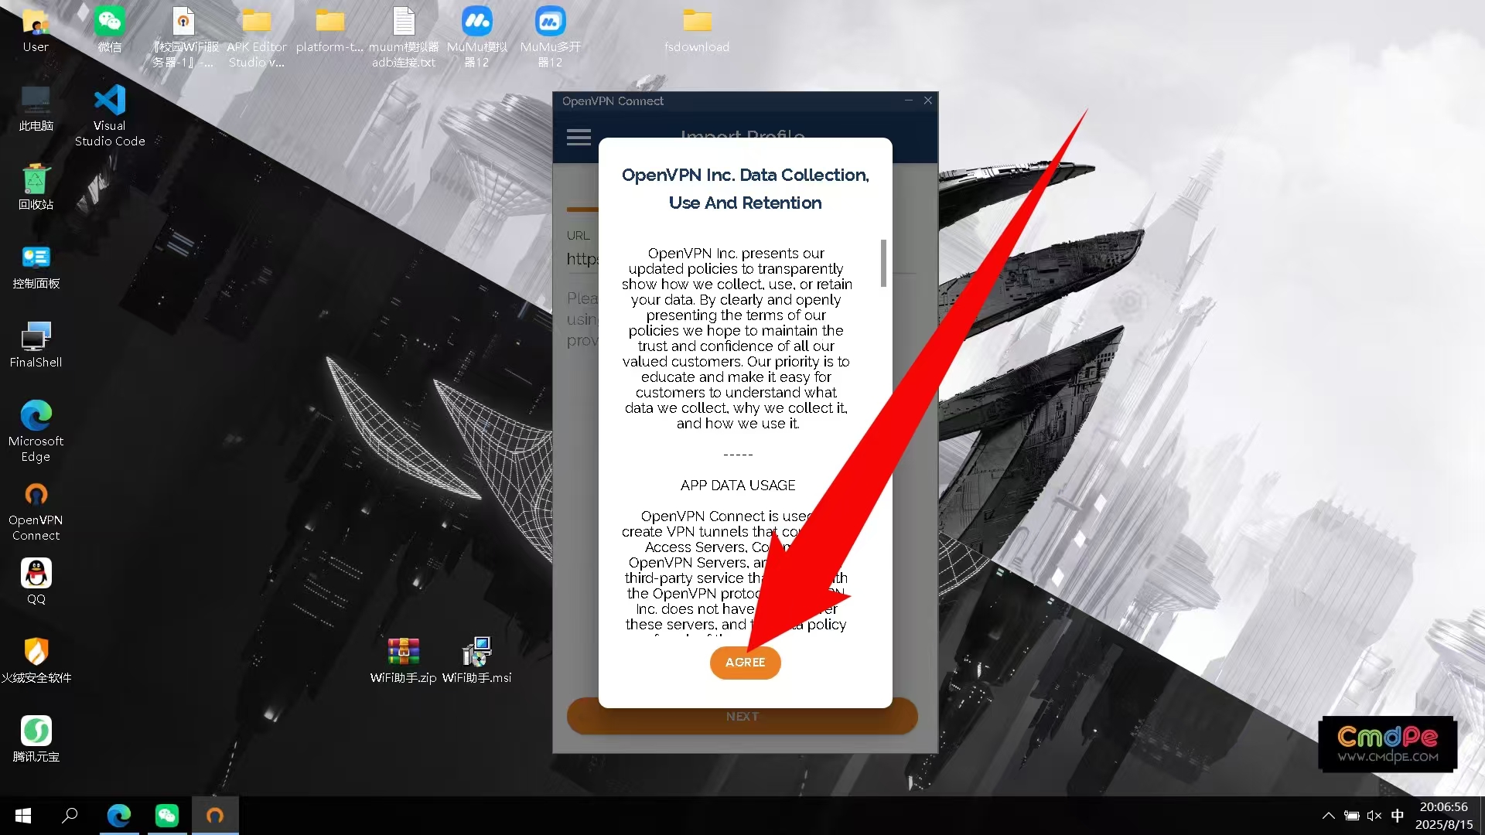Select the platform-t... folder on desktop
1485x835 pixels.
click(329, 31)
